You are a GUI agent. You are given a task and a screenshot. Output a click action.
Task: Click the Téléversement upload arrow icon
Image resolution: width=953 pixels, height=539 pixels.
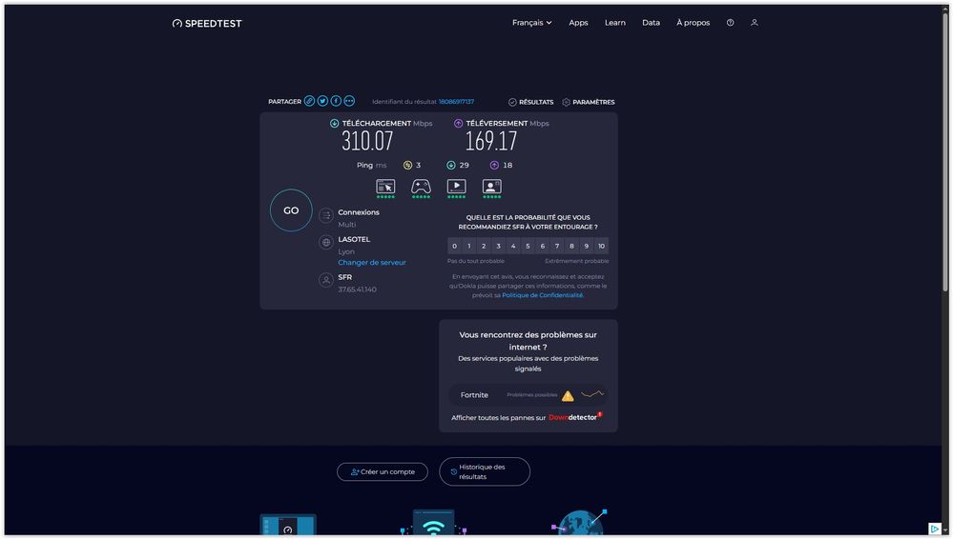[458, 123]
